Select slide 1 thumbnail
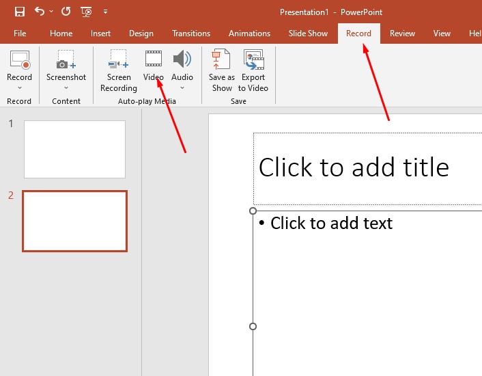This screenshot has width=482, height=376. tap(74, 149)
